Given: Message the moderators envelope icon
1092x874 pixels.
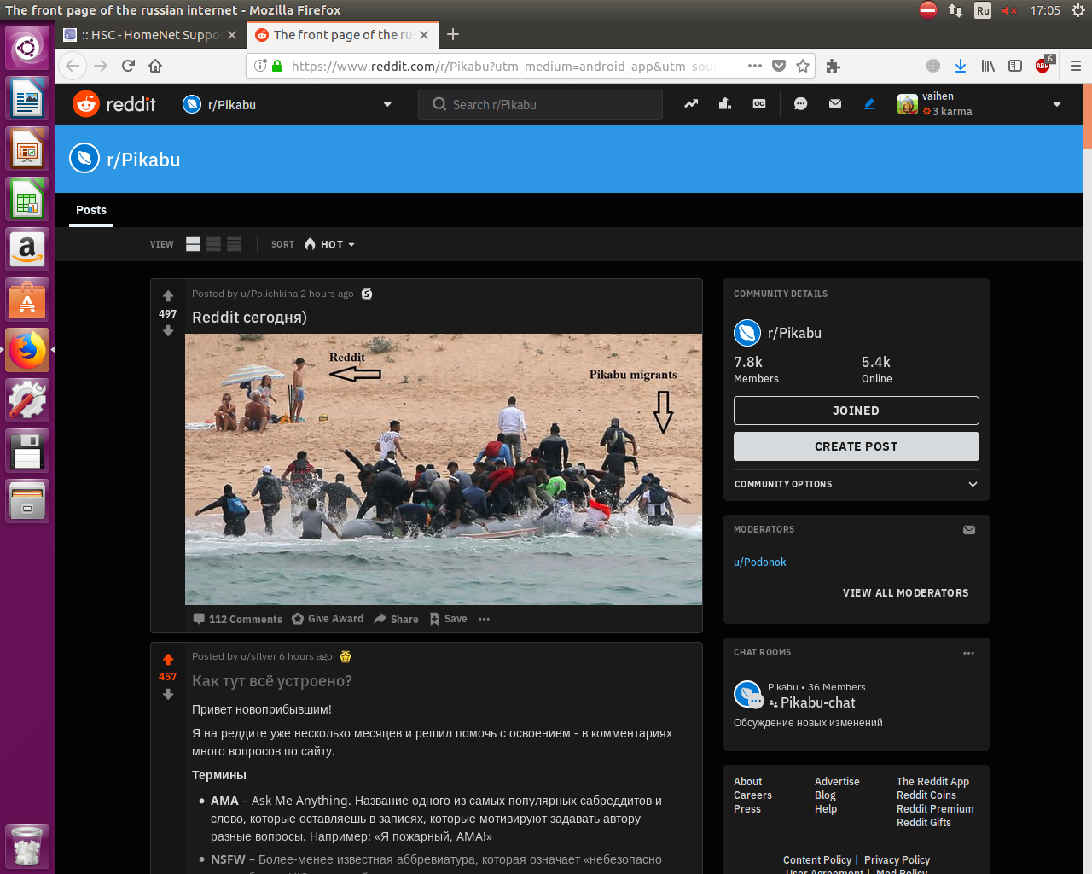Looking at the screenshot, I should (x=969, y=530).
